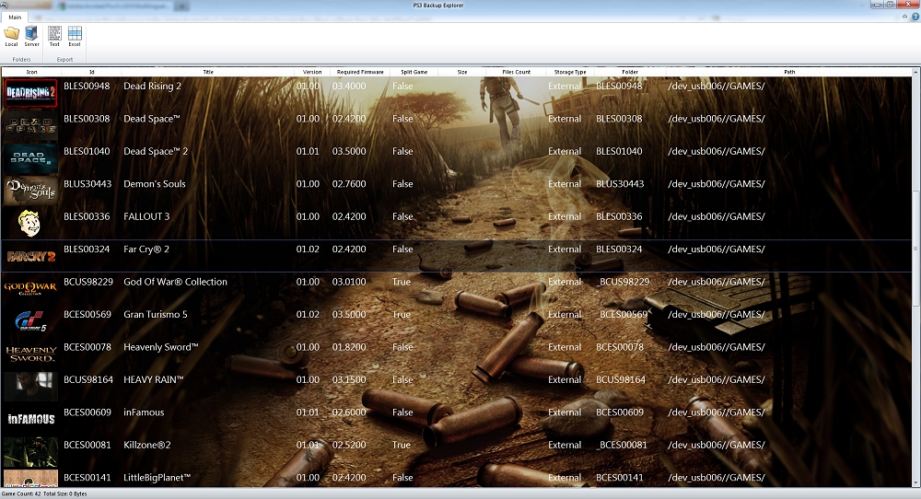Click the God of War Collection icon

[31, 289]
